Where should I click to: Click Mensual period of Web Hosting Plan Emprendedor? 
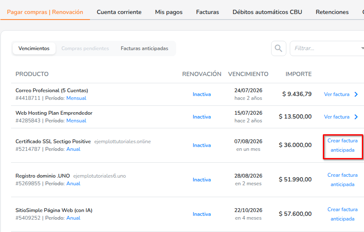coord(76,121)
